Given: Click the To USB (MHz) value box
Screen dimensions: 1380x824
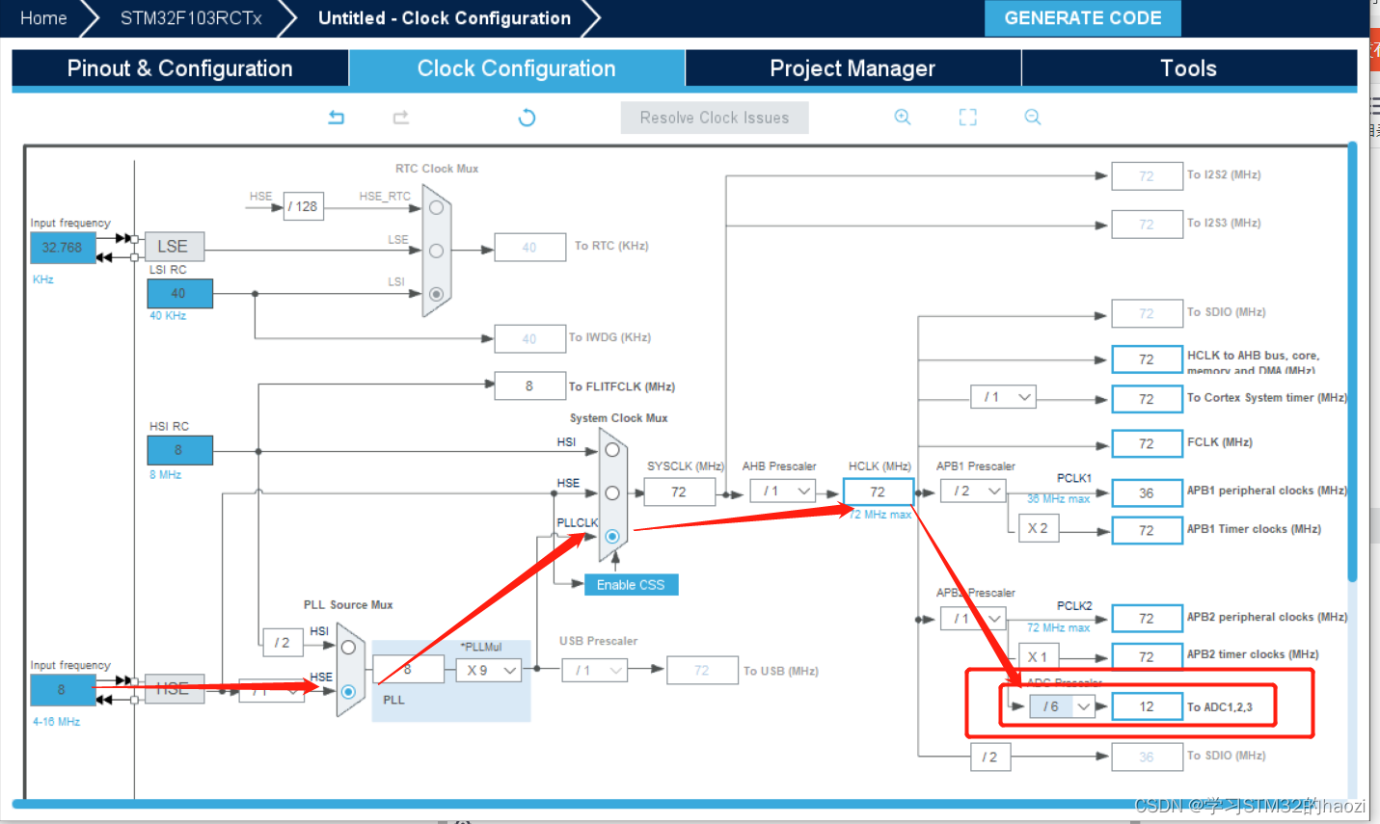Looking at the screenshot, I should [701, 670].
